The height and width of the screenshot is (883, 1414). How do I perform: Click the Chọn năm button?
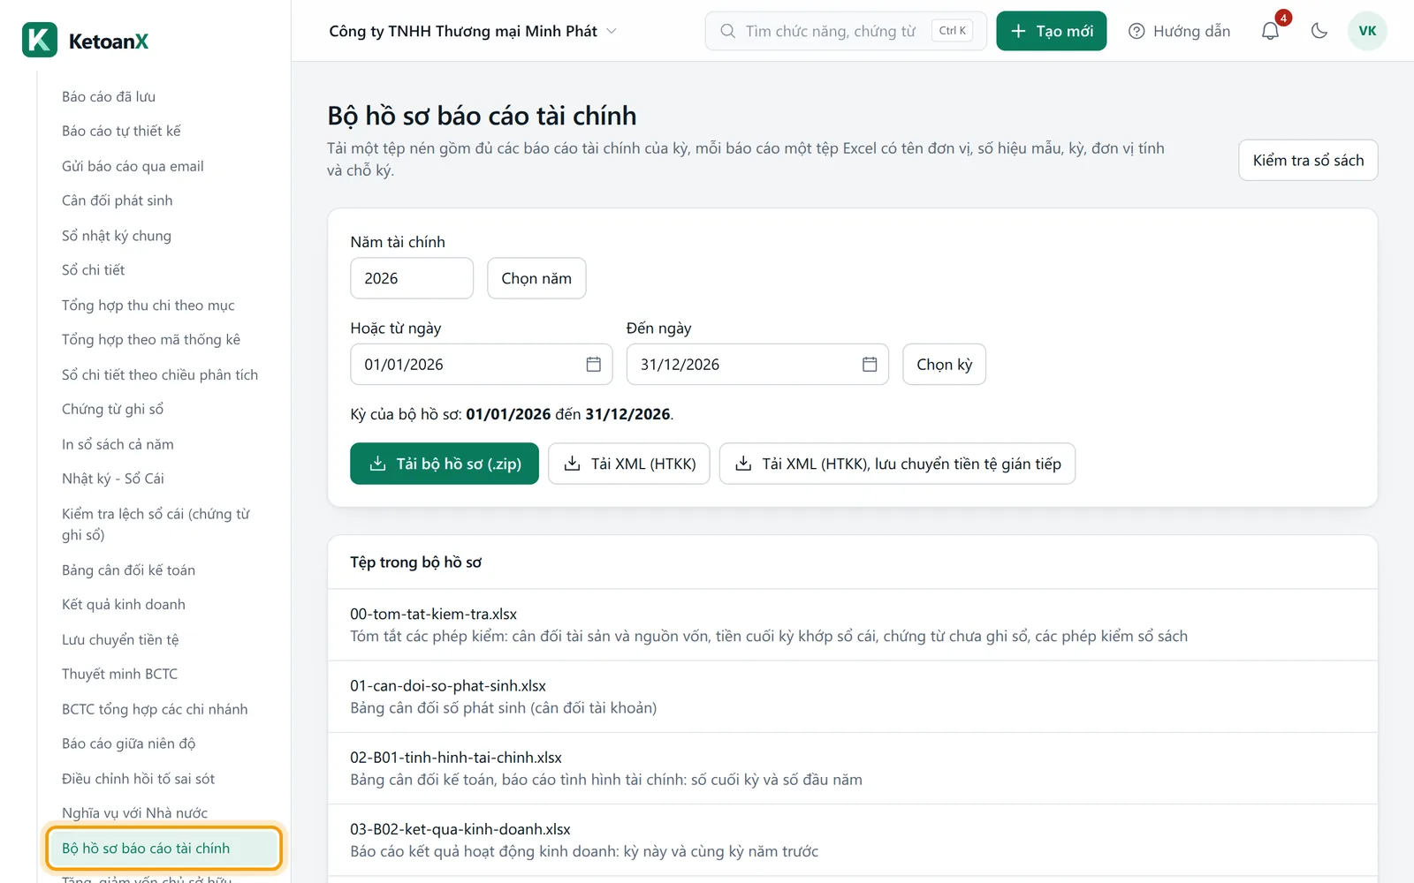536,278
